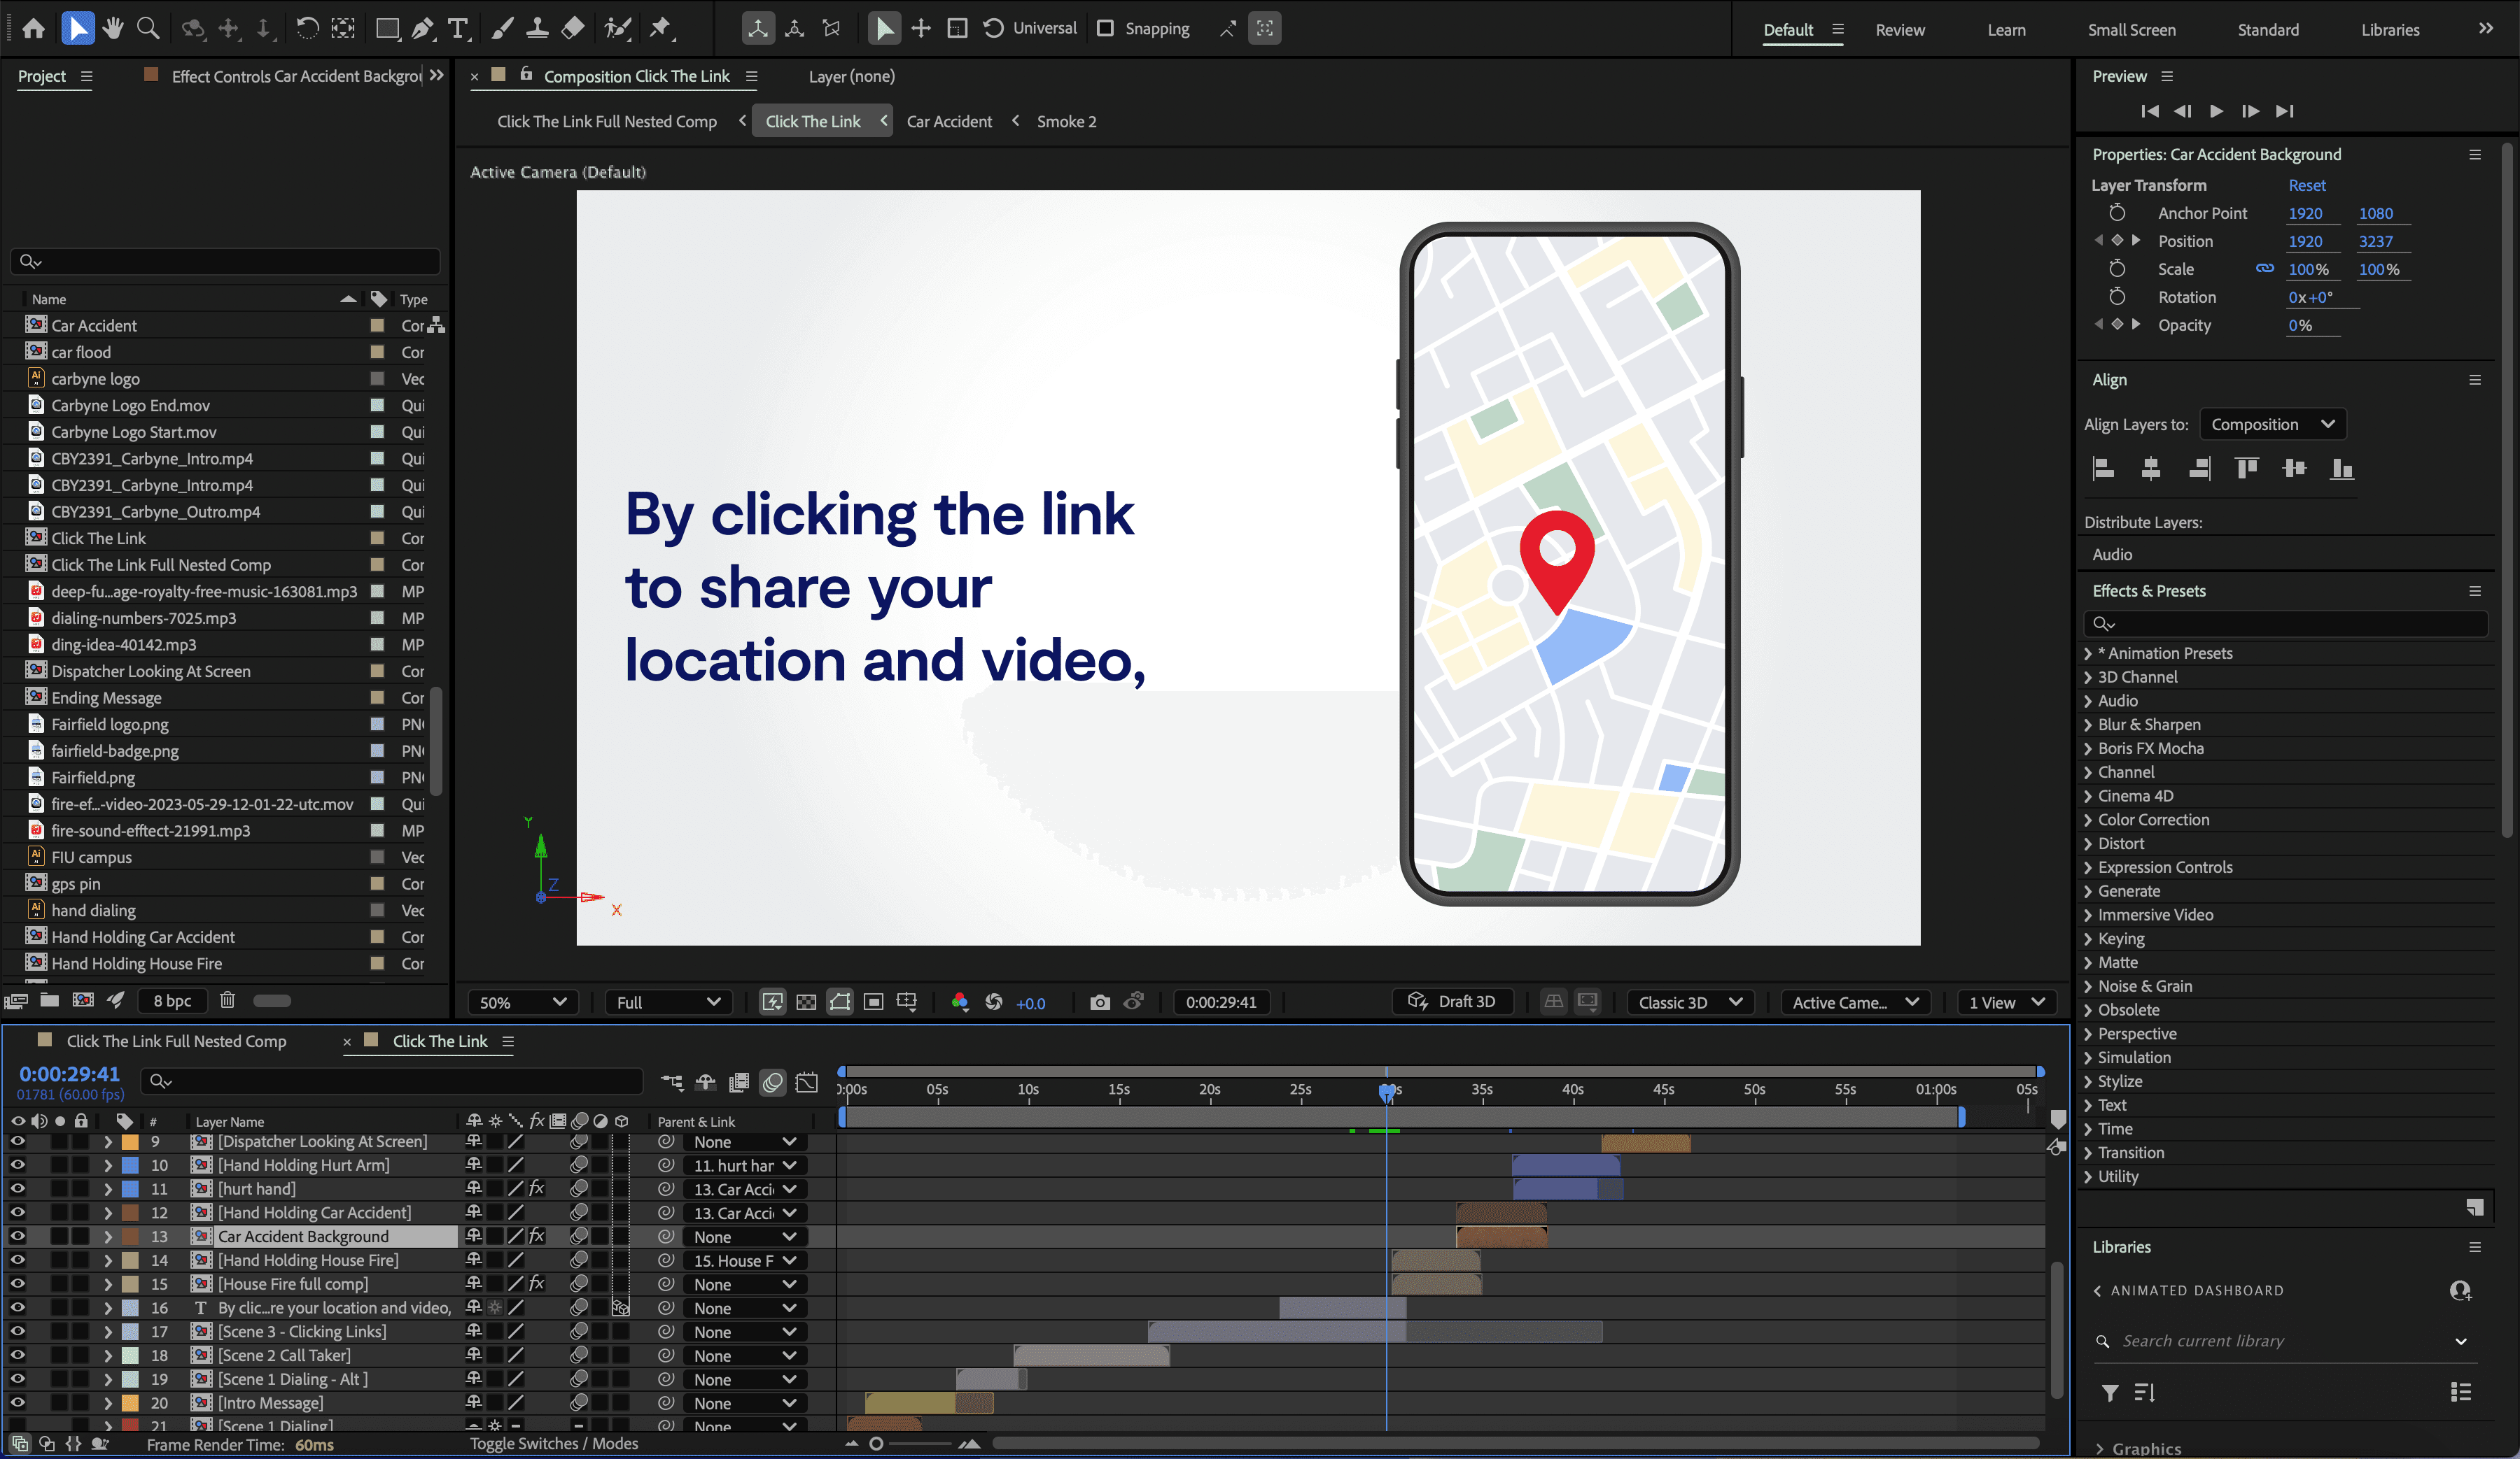The height and width of the screenshot is (1459, 2520).
Task: Click Toggle Switches / Modes button
Action: 554,1443
